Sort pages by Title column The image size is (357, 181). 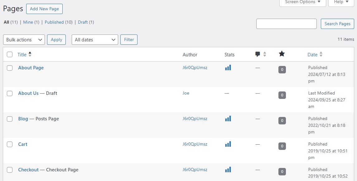point(22,54)
